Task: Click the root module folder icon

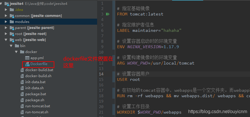Action: [12, 34]
